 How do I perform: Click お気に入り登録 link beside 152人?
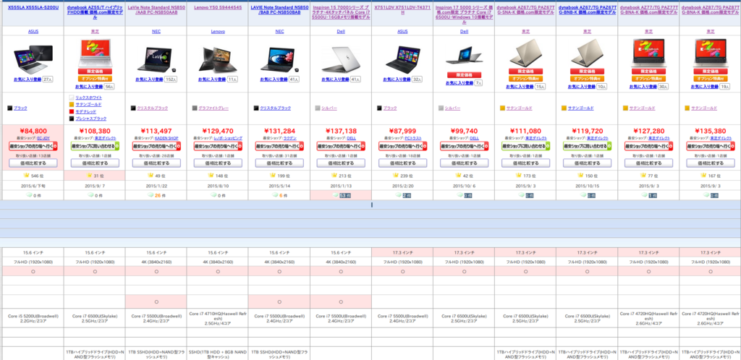pos(149,80)
